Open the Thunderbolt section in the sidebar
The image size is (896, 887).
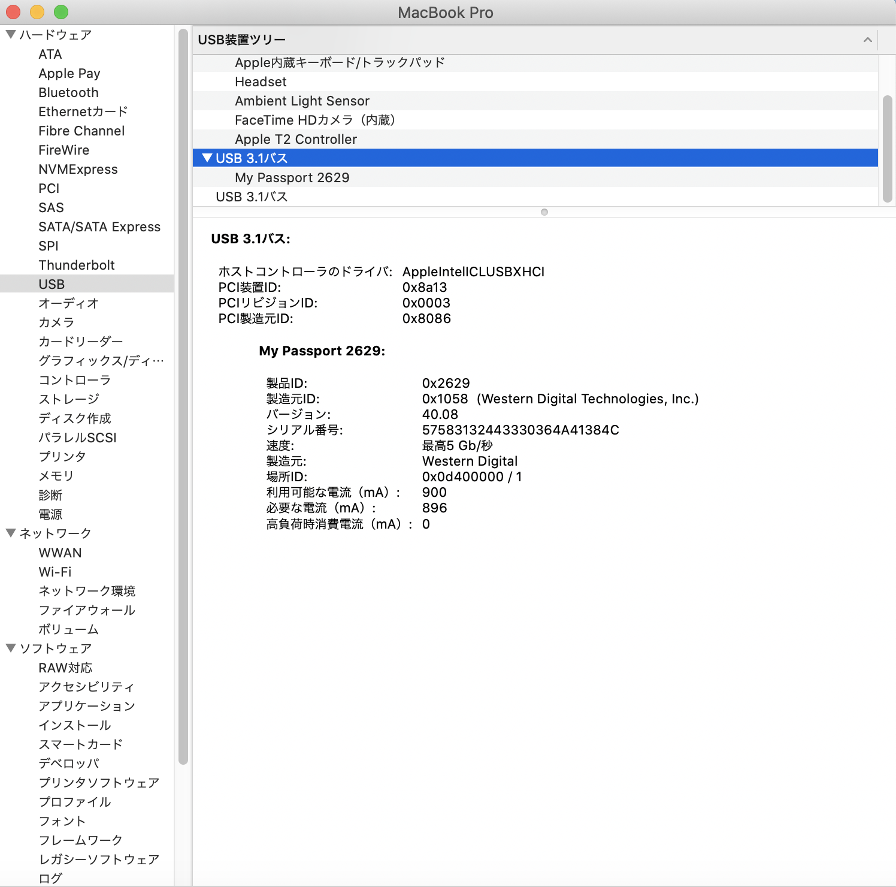click(77, 265)
